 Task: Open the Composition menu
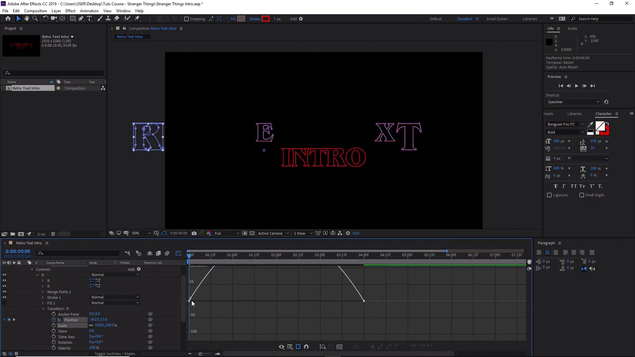coord(35,11)
